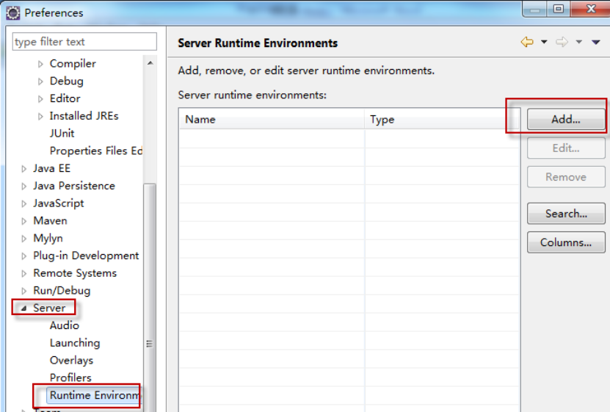Viewport: 610px width, 412px height.
Task: Expand the Maven tree node
Action: point(23,221)
